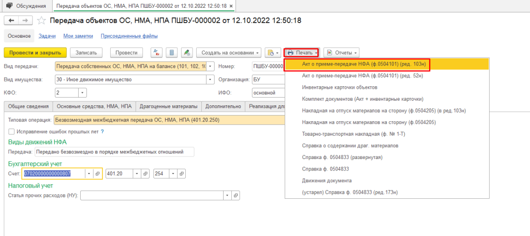Image resolution: width=530 pixels, height=236 pixels.
Task: Open the open-form icon next to account 401.20
Action: [x=144, y=174]
